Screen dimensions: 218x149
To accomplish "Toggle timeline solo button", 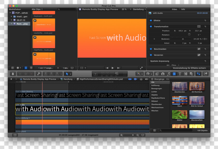I will tap(141, 79).
